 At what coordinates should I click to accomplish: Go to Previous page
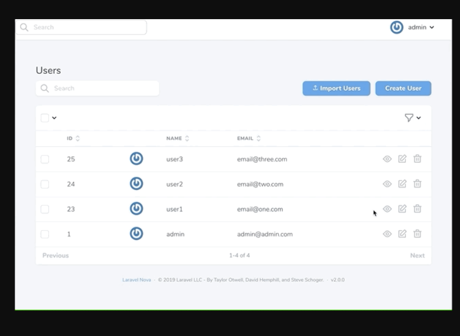coord(55,256)
